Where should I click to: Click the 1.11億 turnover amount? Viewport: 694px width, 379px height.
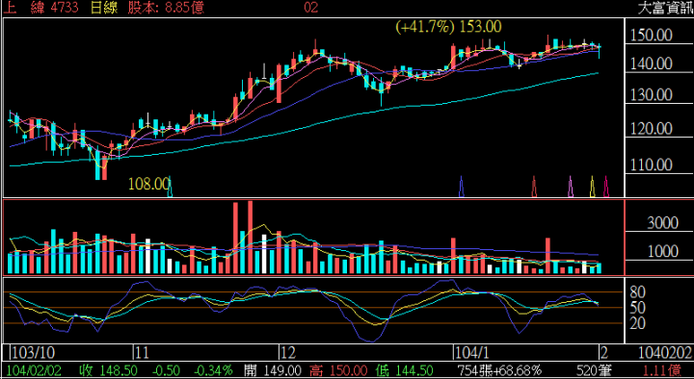point(661,370)
